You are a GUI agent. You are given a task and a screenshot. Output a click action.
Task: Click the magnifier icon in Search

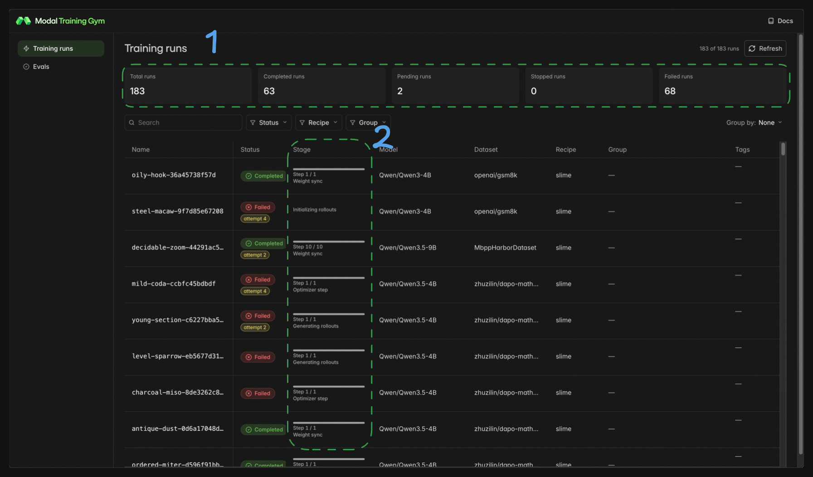[132, 122]
